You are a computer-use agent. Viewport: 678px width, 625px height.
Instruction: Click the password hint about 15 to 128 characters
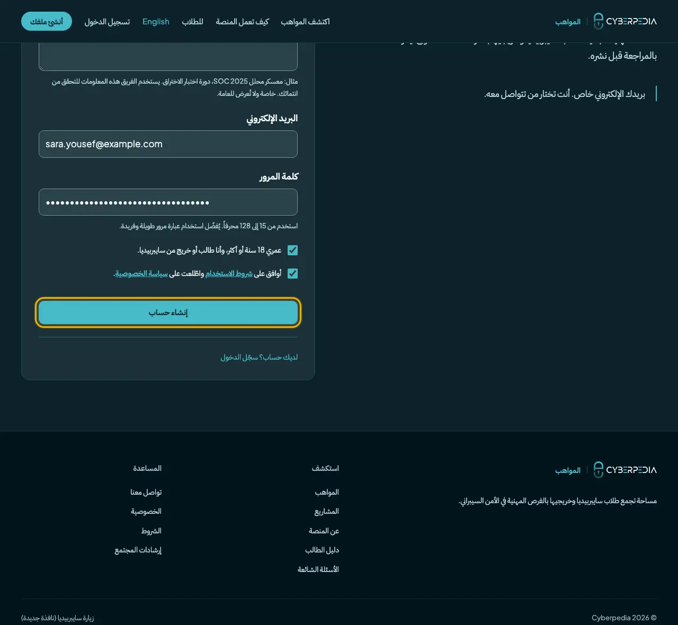click(209, 226)
